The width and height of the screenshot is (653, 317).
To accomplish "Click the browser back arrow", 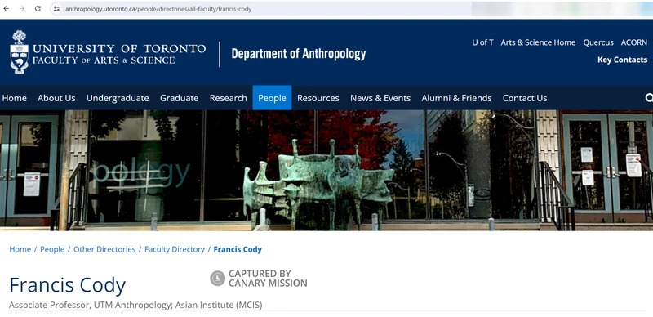I will (x=7, y=9).
